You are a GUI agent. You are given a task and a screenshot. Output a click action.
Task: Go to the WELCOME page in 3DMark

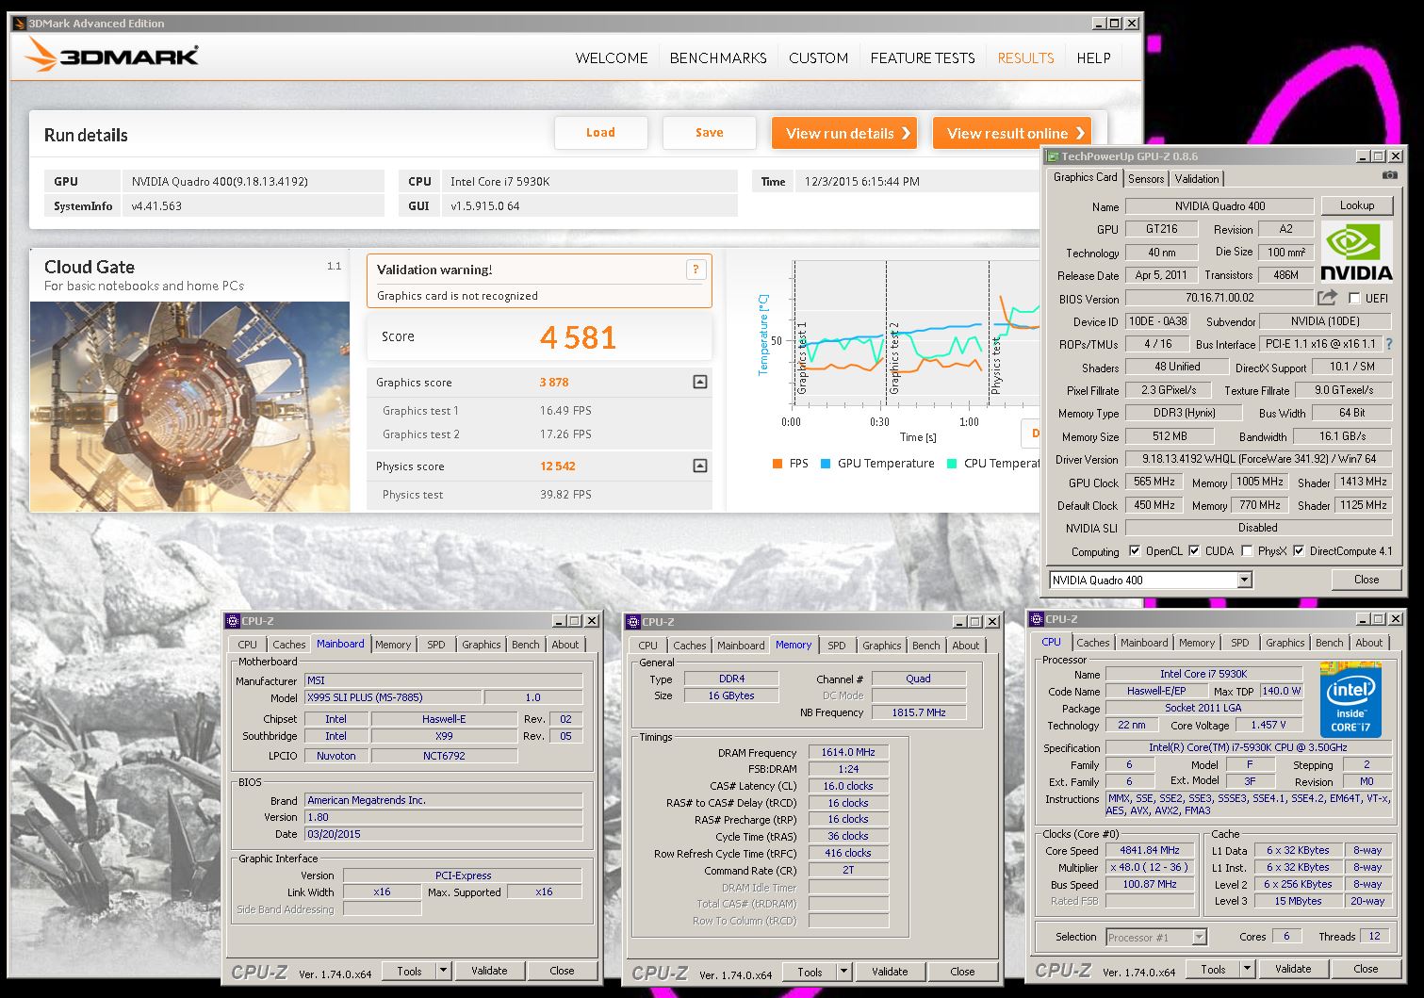pos(612,57)
